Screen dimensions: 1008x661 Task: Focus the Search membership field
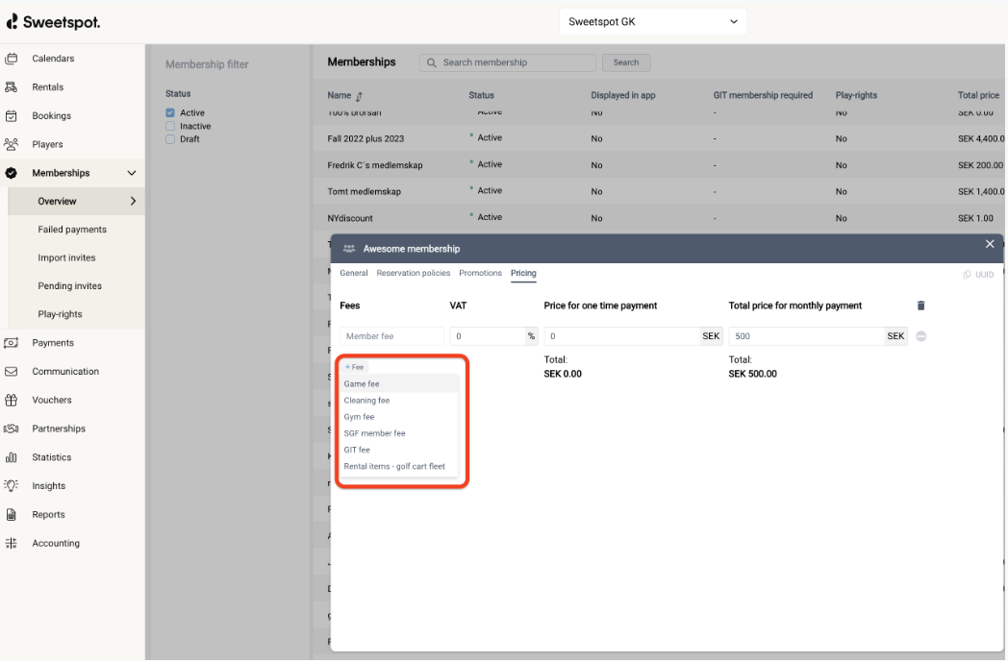[x=516, y=62]
